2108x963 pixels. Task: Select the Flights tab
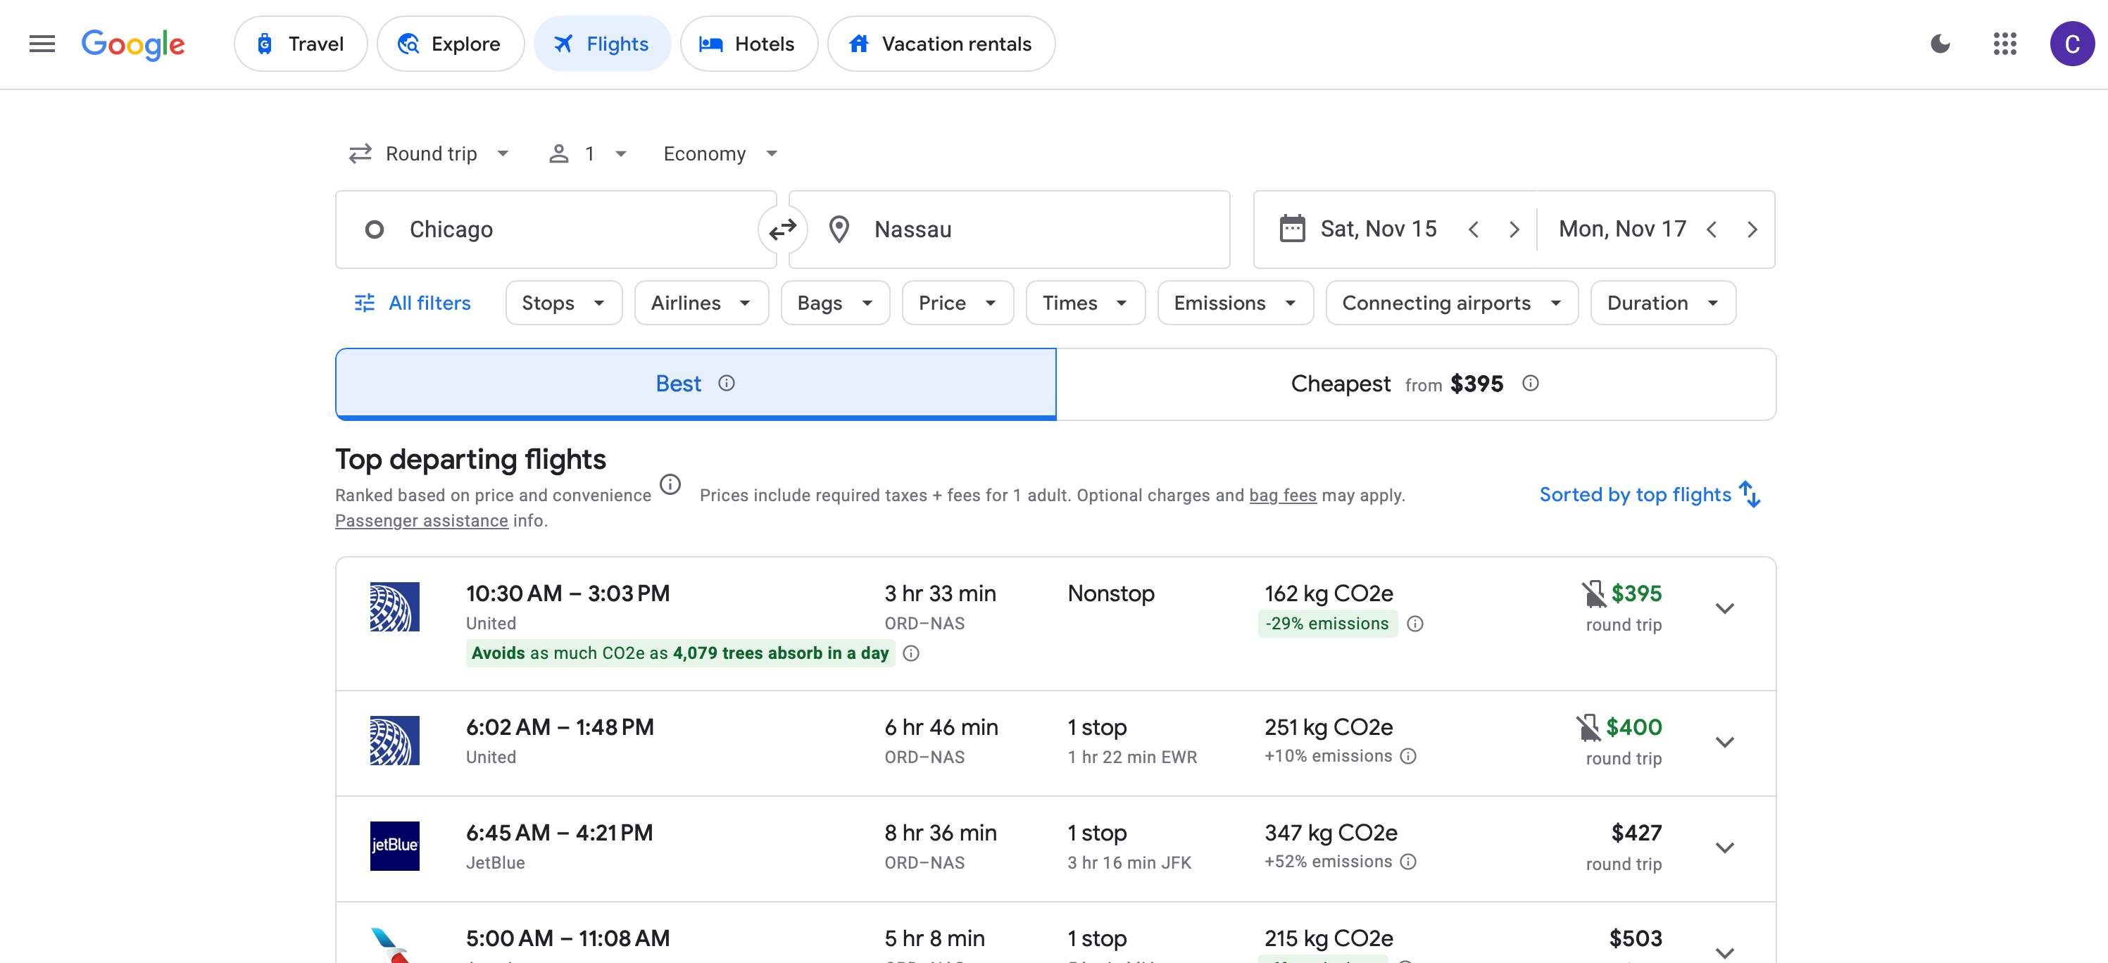point(602,44)
